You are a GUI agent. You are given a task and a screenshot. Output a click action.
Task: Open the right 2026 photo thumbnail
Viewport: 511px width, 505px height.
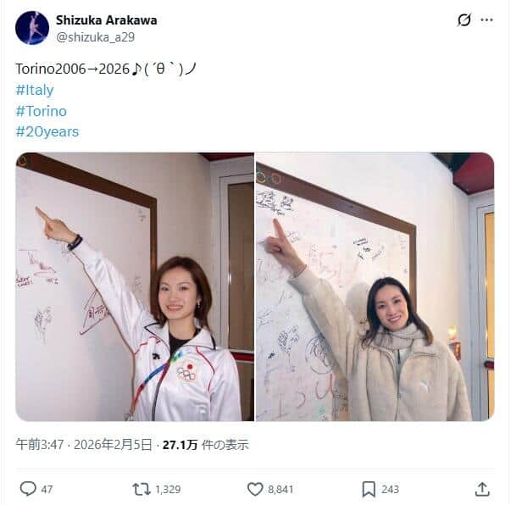pos(375,286)
